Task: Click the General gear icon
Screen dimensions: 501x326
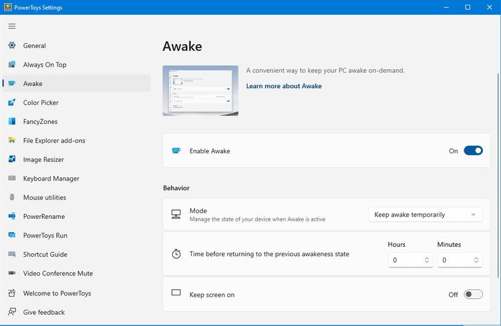Action: [x=12, y=45]
